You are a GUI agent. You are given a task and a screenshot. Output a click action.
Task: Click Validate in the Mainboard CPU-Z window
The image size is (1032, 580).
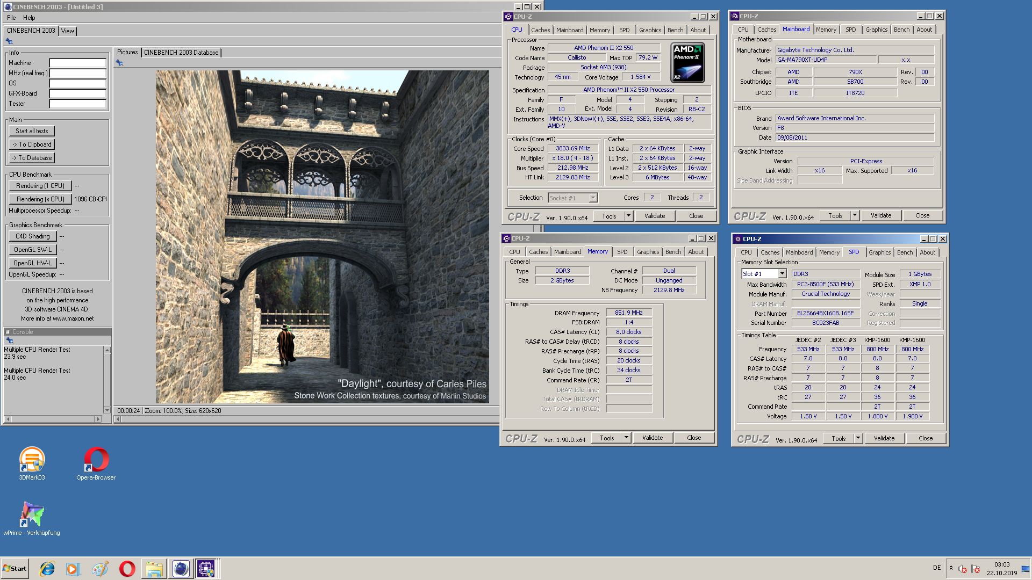[881, 215]
